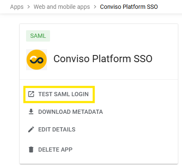Click the large Conviso Platform SSO heading
This screenshot has width=182, height=168.
(103, 59)
